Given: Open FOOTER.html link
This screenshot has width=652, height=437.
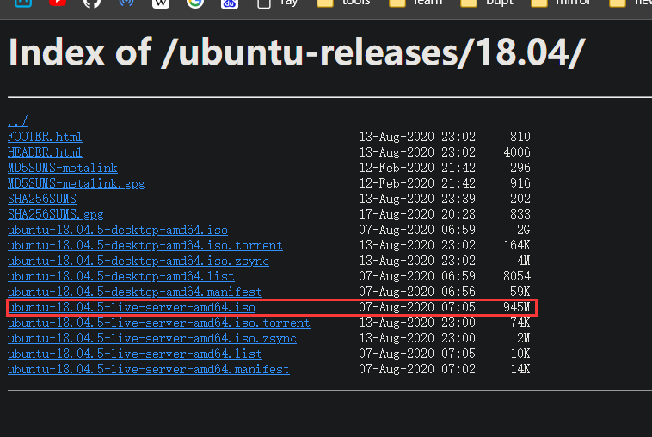Looking at the screenshot, I should [x=45, y=137].
